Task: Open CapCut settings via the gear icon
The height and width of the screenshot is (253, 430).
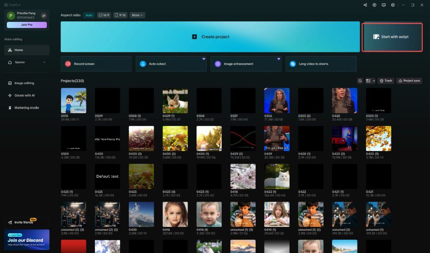Action: (x=393, y=5)
